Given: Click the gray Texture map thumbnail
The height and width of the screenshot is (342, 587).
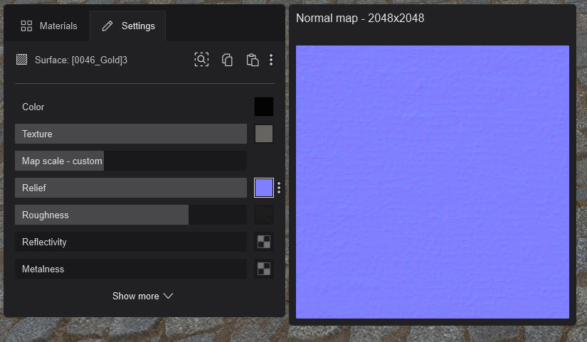Looking at the screenshot, I should (264, 134).
